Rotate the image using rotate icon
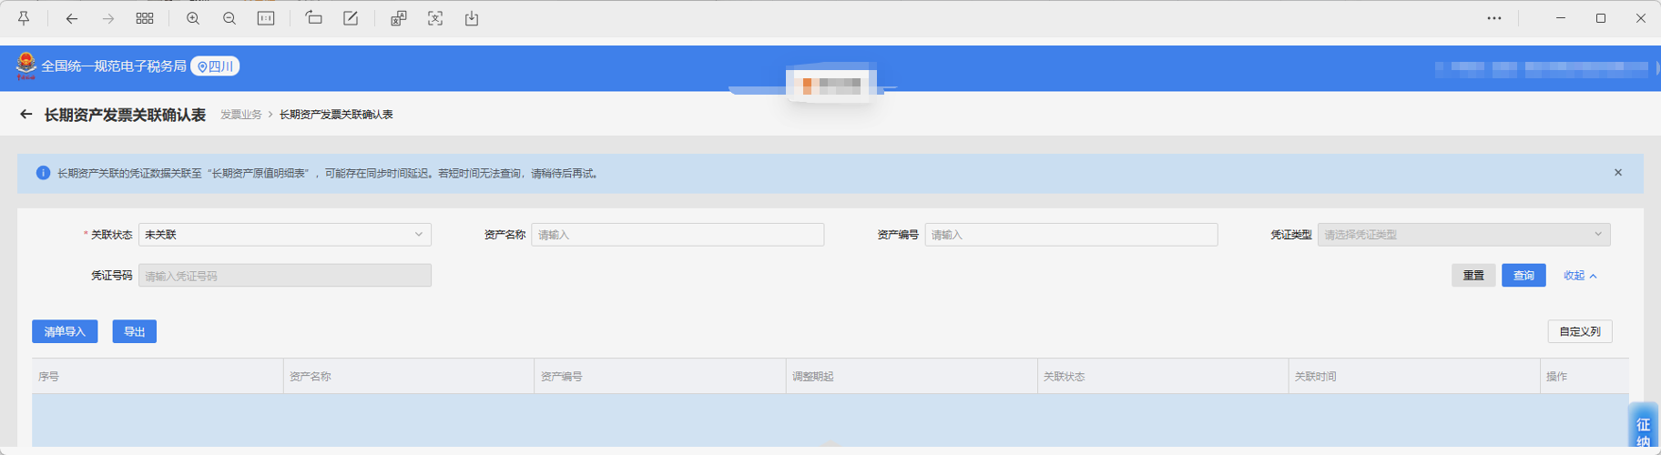Viewport: 1661px width, 455px height. [314, 18]
